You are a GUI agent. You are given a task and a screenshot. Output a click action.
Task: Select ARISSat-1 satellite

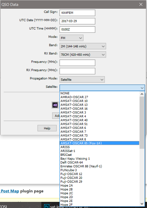pyautogui.click(x=100, y=151)
